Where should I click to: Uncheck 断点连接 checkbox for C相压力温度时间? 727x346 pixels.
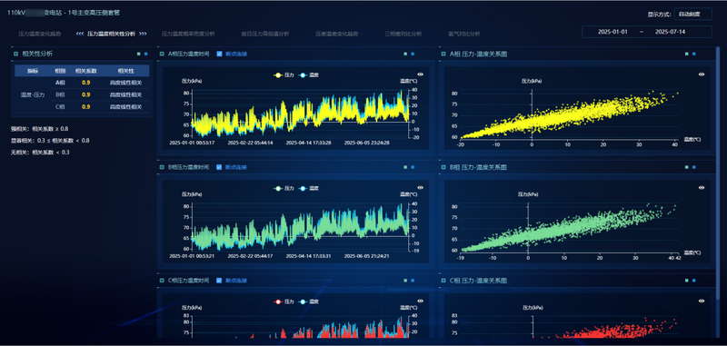(219, 281)
